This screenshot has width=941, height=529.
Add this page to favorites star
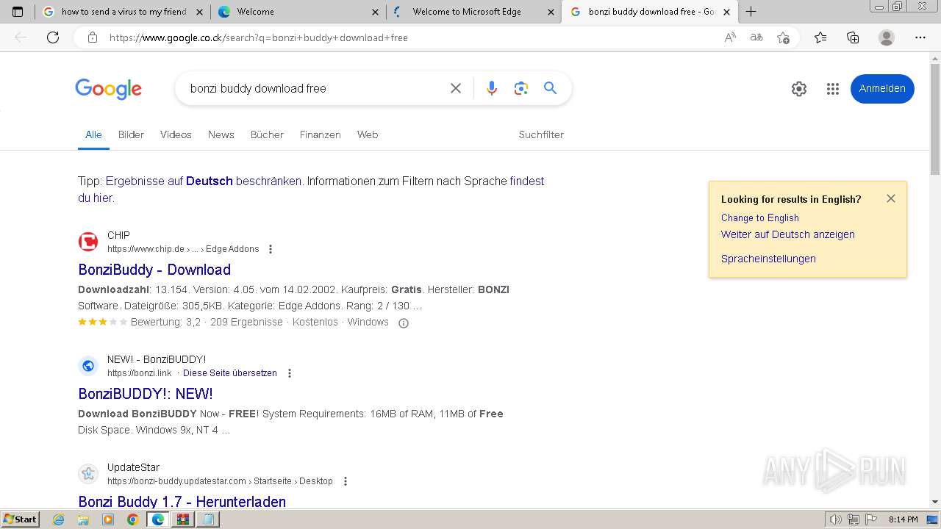[x=783, y=37]
